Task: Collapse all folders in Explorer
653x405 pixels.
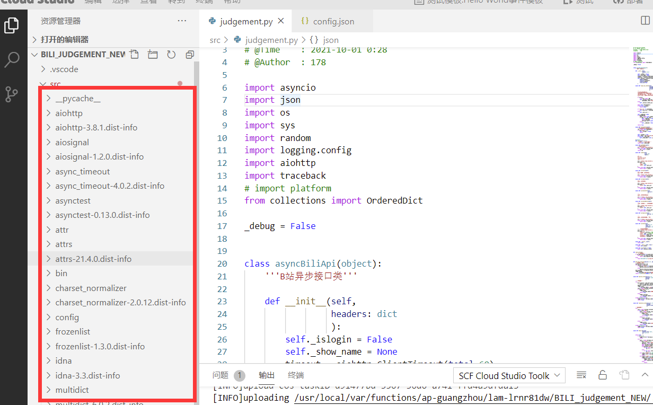Action: [x=190, y=54]
